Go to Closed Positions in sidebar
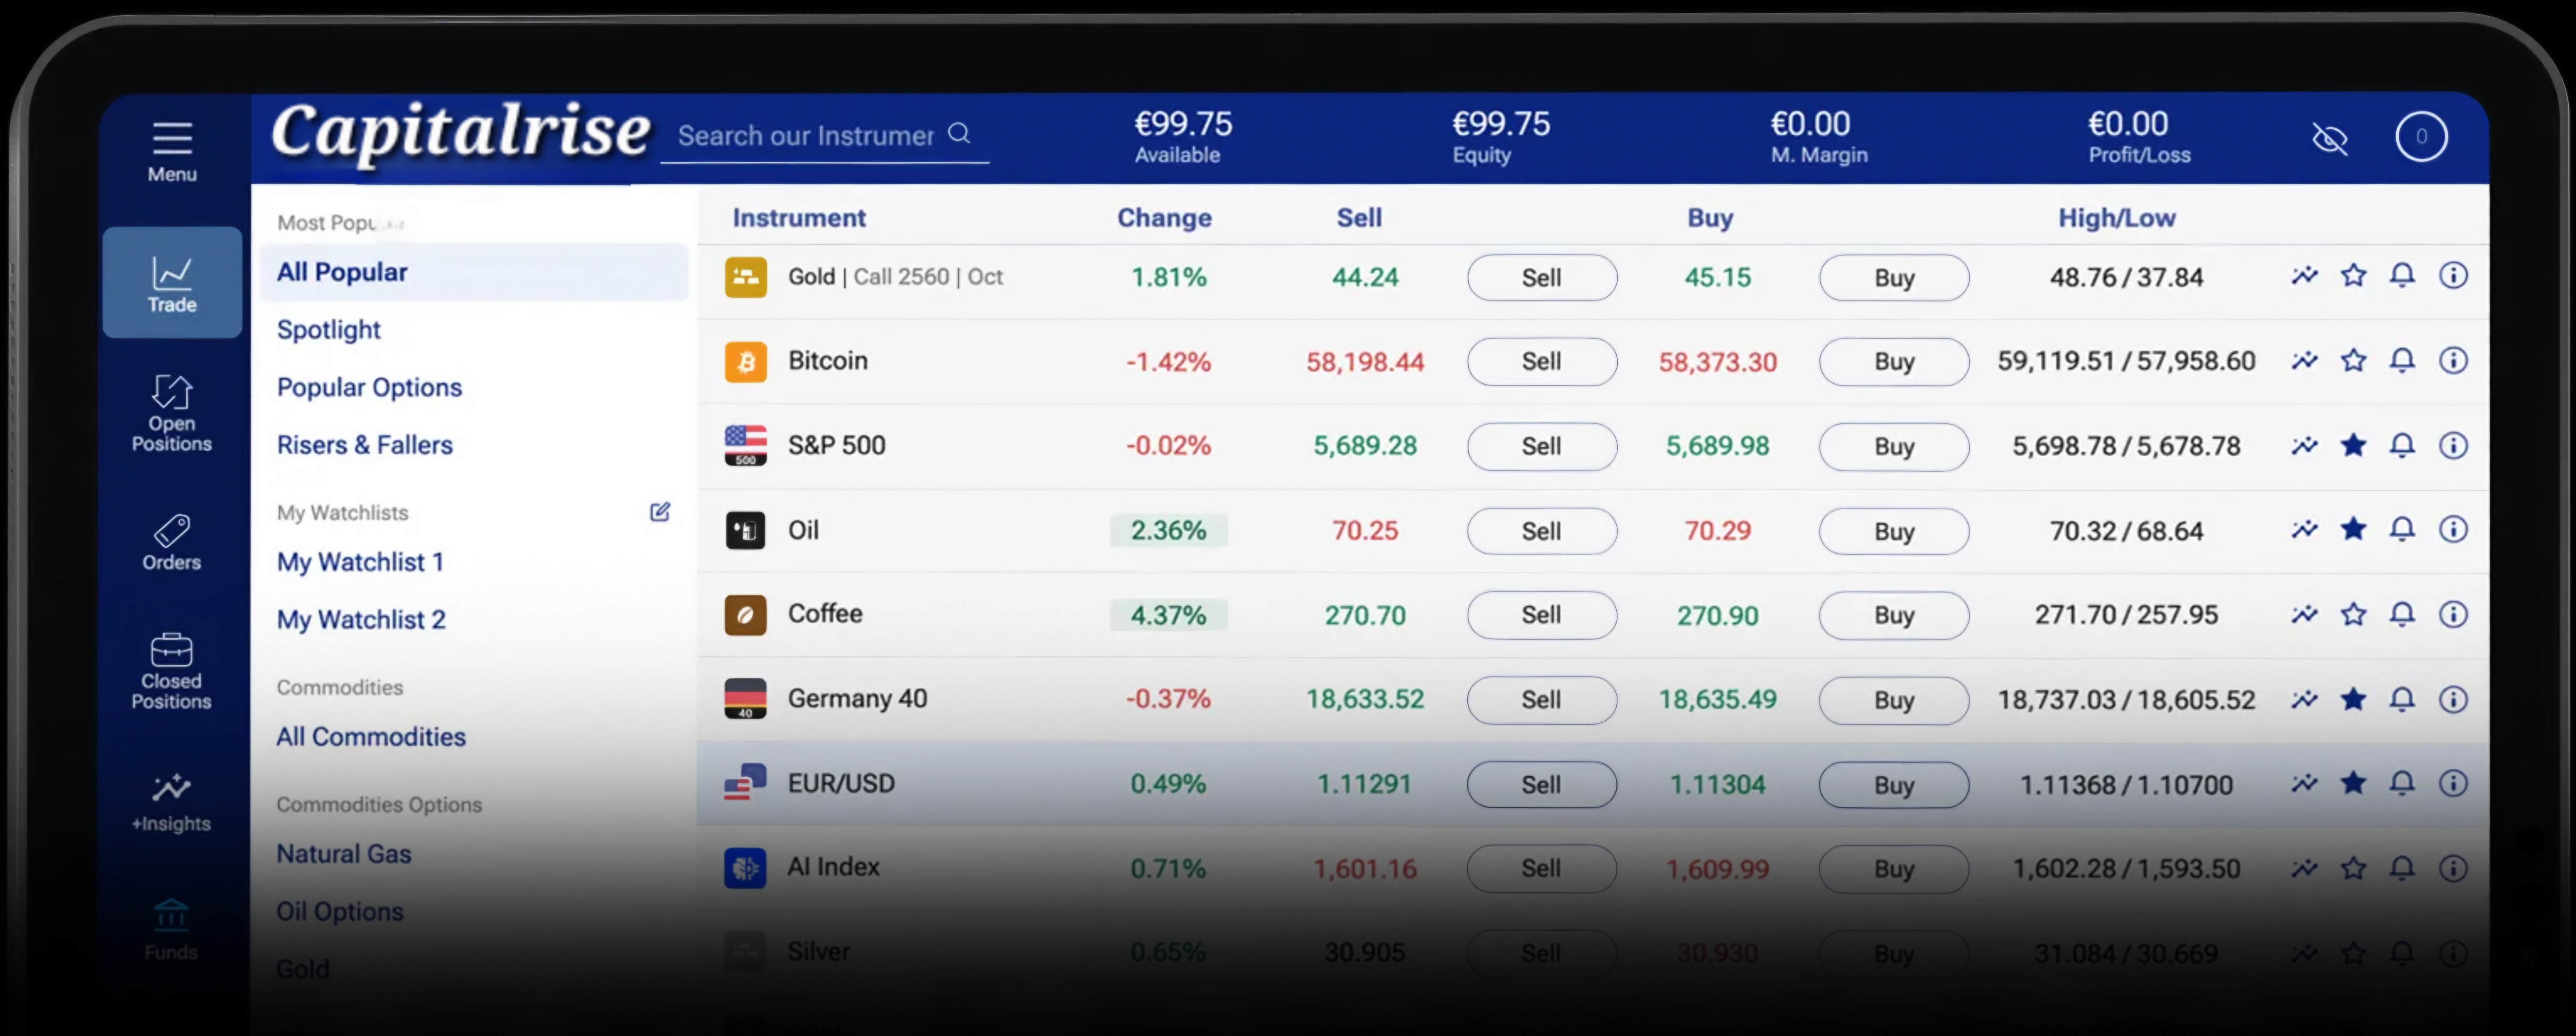 click(x=171, y=670)
